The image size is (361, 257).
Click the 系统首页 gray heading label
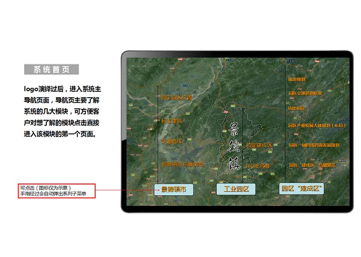pyautogui.click(x=51, y=70)
